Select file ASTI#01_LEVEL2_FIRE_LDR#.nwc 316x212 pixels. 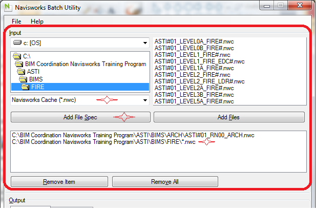(x=200, y=81)
